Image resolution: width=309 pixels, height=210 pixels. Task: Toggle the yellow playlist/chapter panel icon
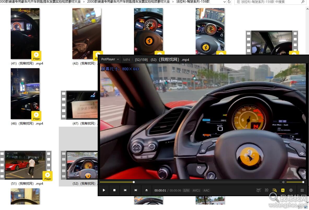pyautogui.click(x=283, y=190)
